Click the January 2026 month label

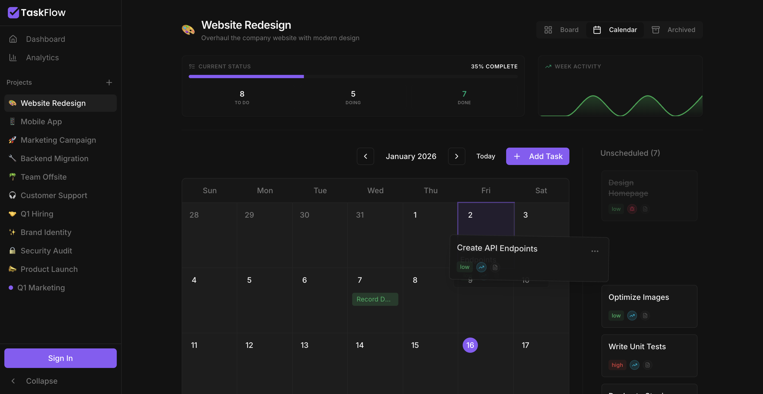pos(411,156)
